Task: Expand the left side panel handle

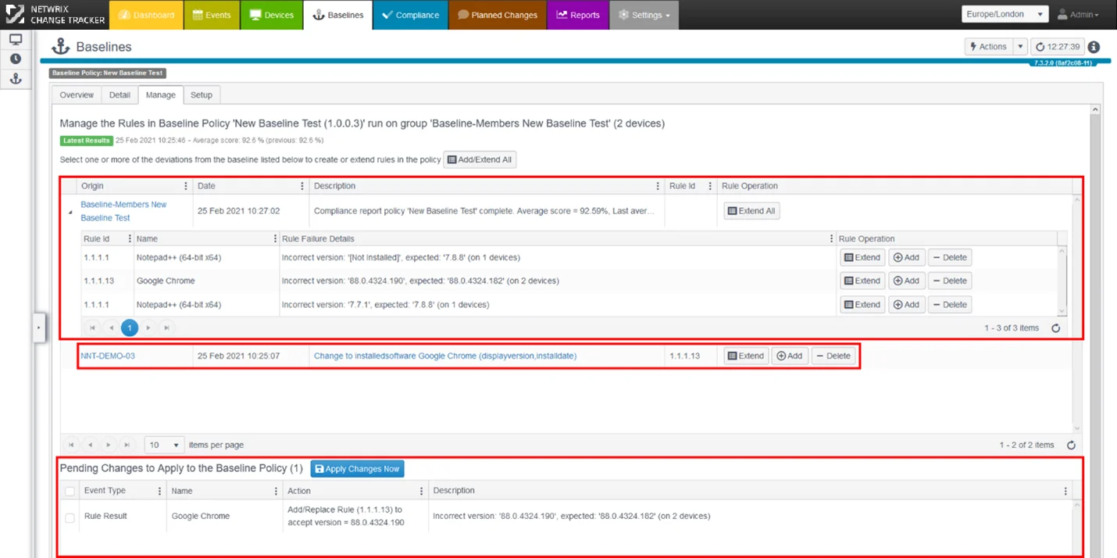Action: pos(39,328)
